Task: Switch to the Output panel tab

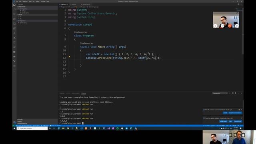Action: pyautogui.click(x=68, y=93)
